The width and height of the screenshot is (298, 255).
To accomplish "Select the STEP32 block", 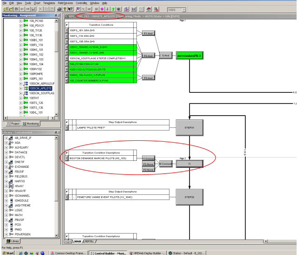I will click(190, 197).
